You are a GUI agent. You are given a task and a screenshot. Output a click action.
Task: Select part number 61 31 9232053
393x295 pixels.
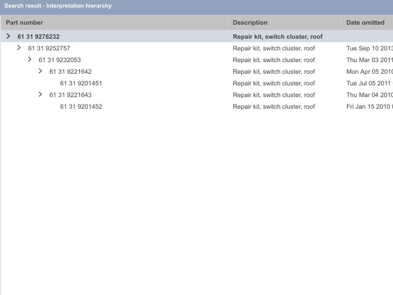tap(60, 60)
